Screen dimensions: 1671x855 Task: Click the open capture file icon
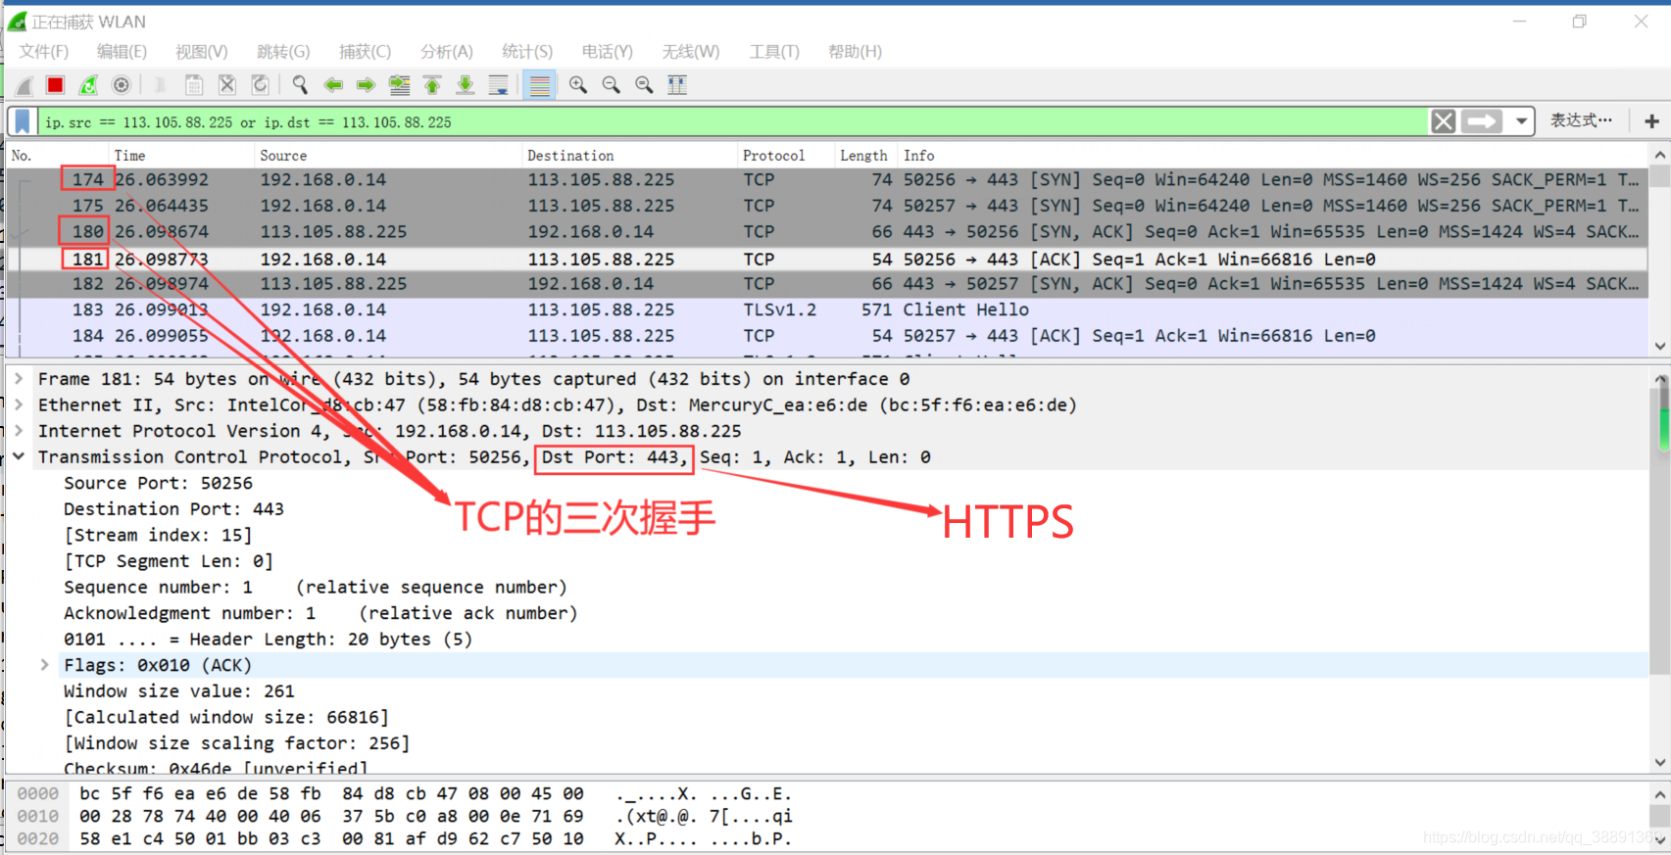tap(161, 85)
